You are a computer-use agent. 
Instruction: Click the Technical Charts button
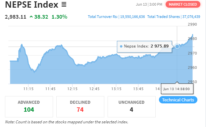pyautogui.click(x=178, y=100)
